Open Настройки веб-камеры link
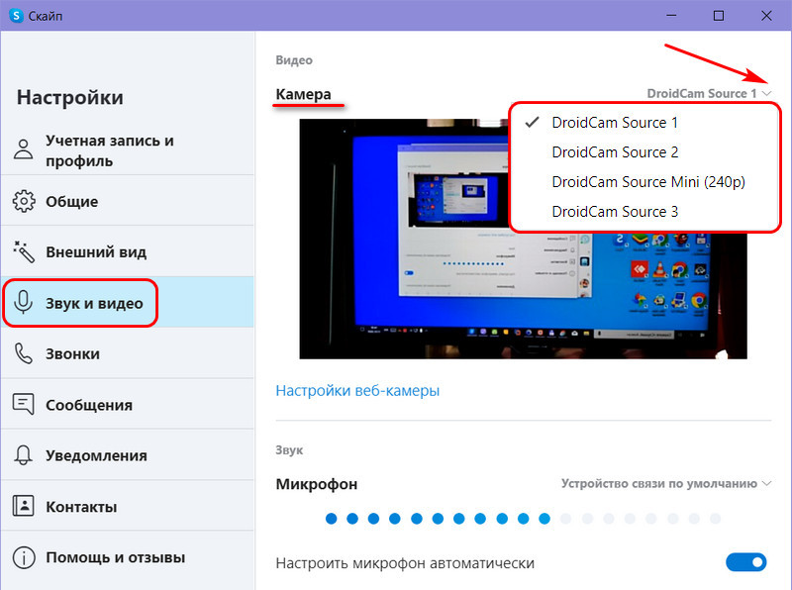The image size is (792, 590). 357,390
